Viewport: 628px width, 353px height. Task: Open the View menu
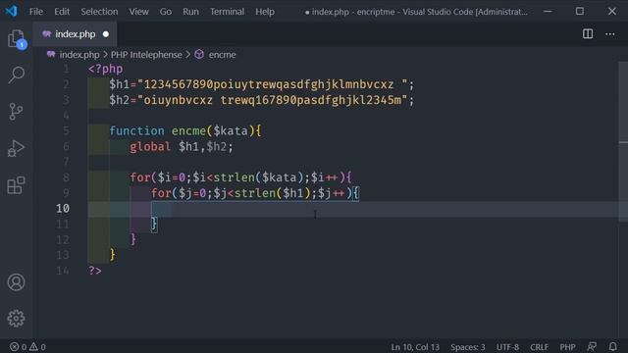pos(138,12)
